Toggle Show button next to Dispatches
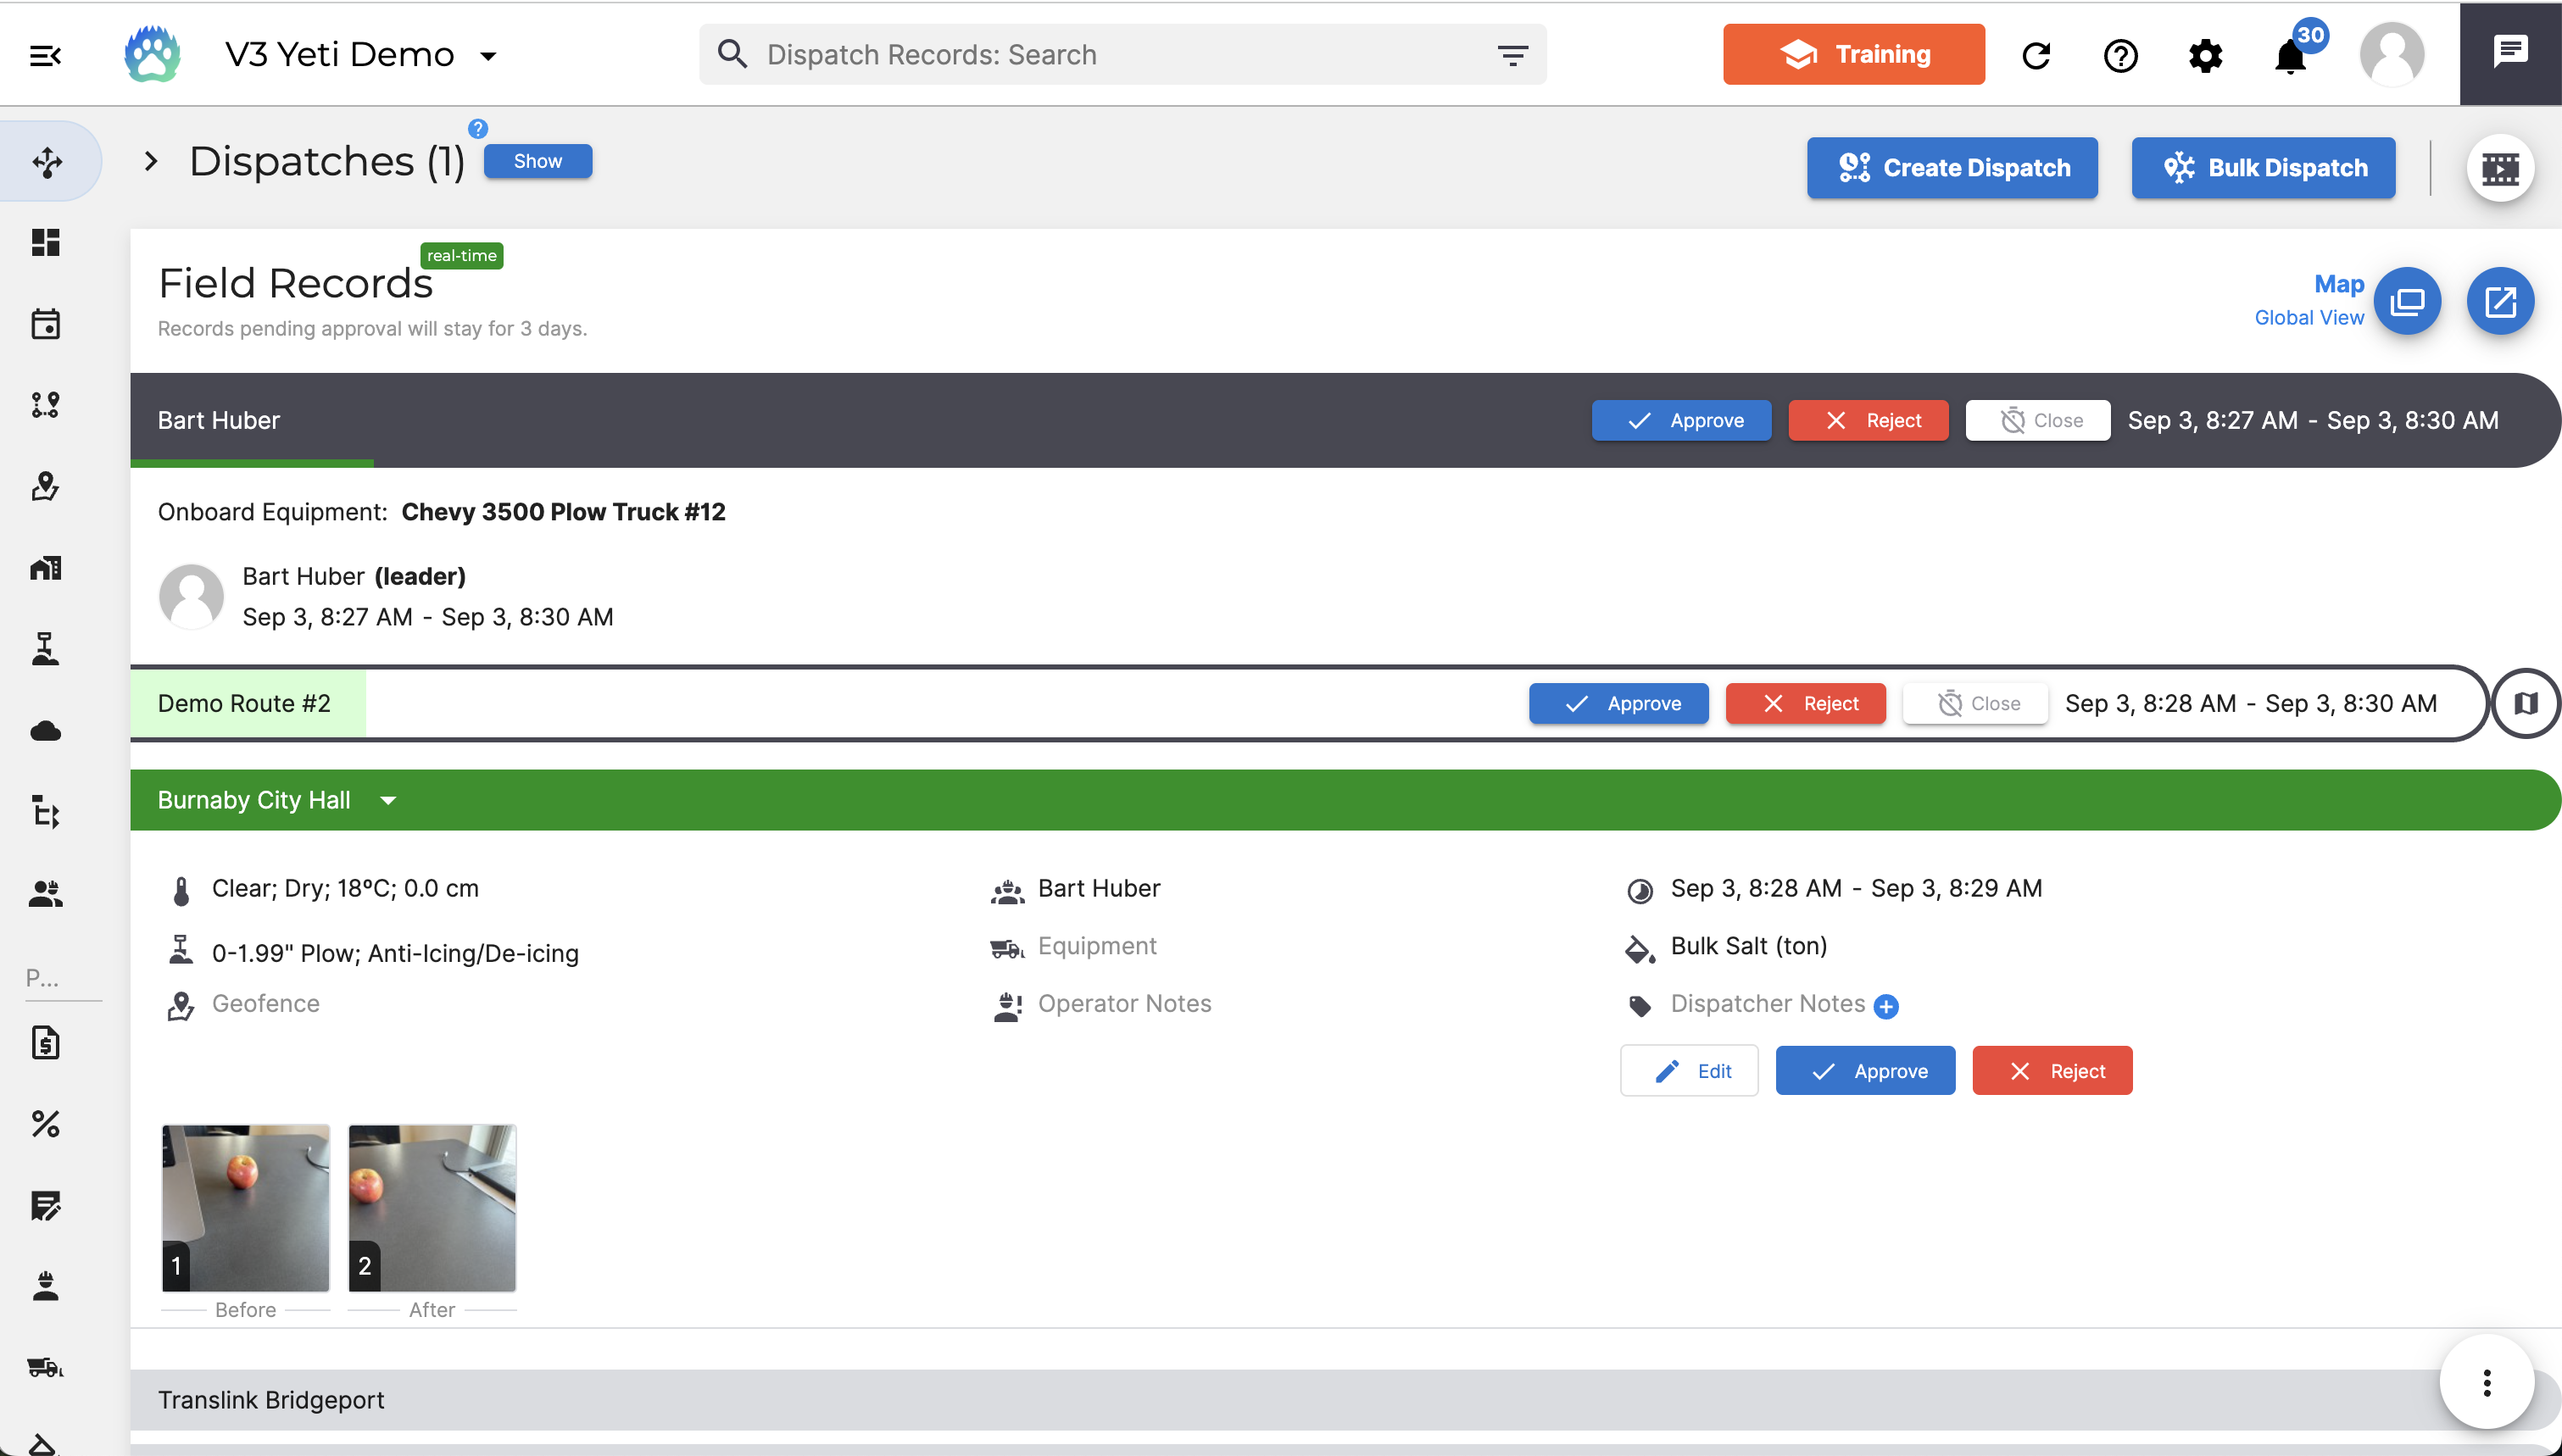 [x=537, y=161]
